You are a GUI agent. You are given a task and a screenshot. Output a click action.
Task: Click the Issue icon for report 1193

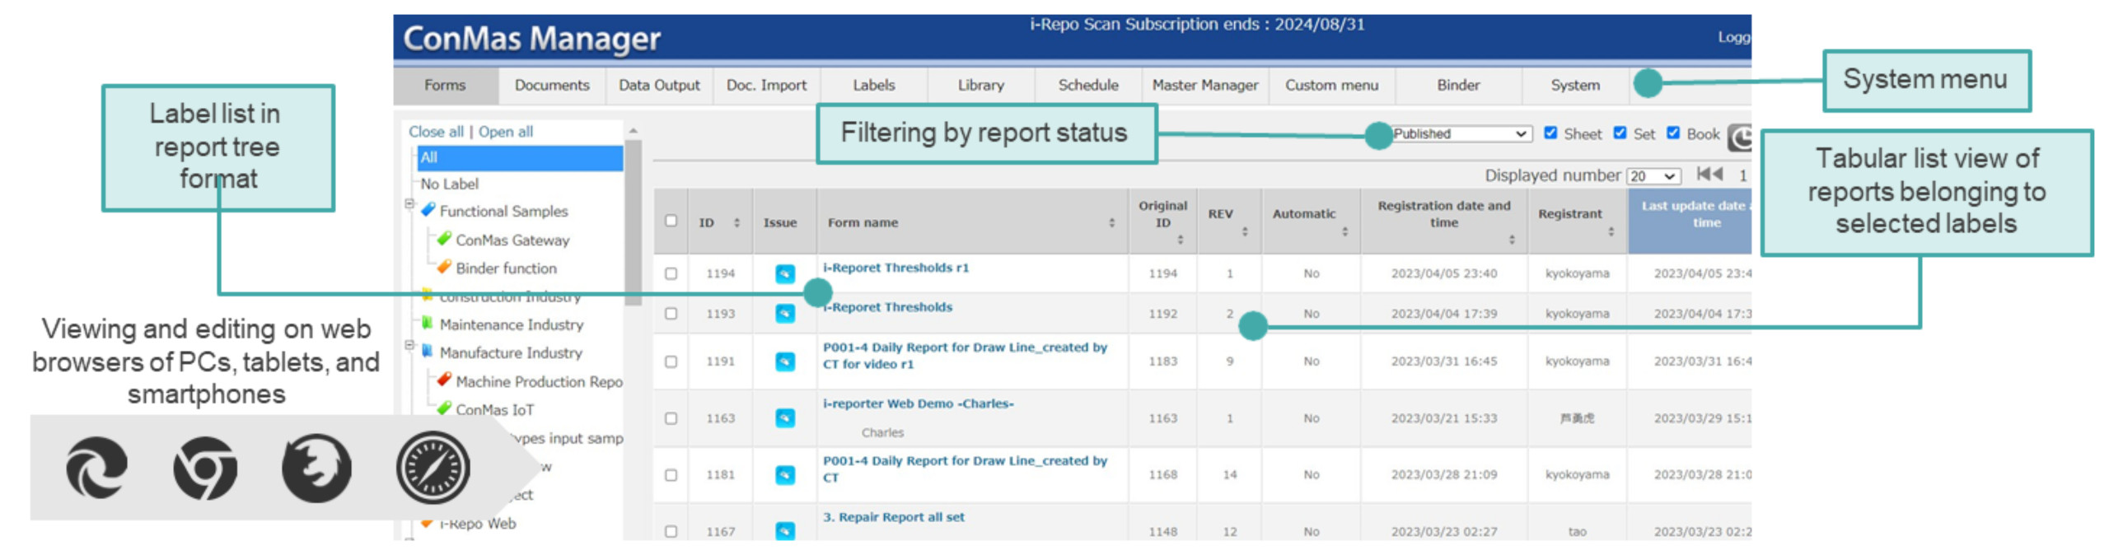pyautogui.click(x=784, y=314)
